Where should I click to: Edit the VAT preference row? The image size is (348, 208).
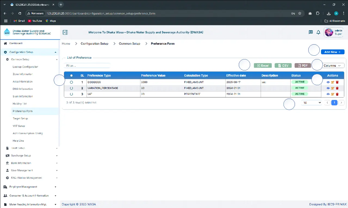point(333,94)
